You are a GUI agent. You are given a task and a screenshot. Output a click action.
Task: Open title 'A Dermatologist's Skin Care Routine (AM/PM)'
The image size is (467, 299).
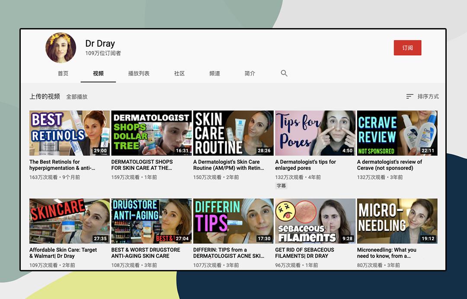229,165
